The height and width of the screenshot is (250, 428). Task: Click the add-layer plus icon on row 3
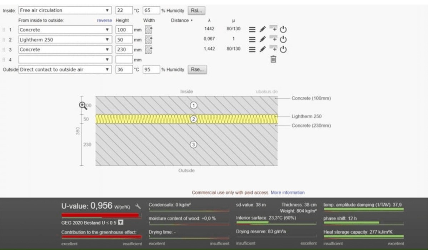(273, 49)
